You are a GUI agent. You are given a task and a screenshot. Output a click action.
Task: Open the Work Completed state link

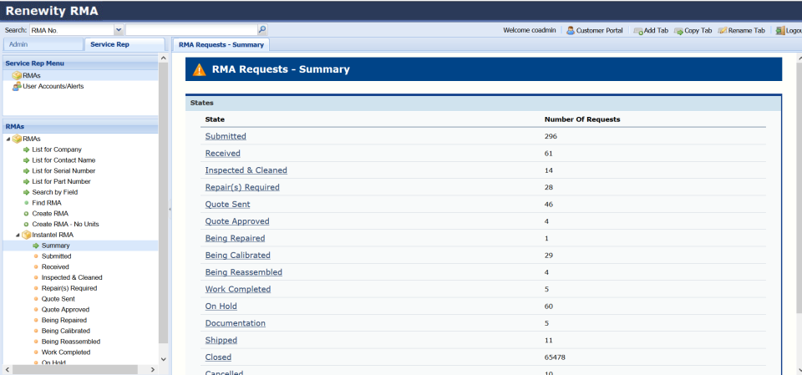[x=238, y=290]
